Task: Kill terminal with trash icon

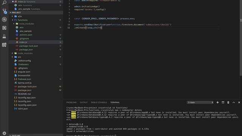Action: point(228,102)
